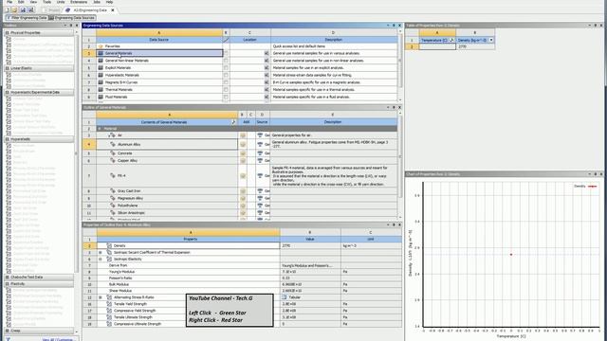Click the edit pencil icon in Data Source column B header

pyautogui.click(x=226, y=40)
